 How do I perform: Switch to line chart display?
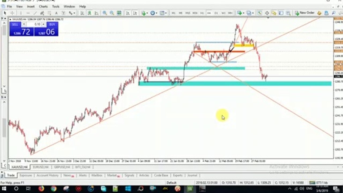(x=96, y=13)
